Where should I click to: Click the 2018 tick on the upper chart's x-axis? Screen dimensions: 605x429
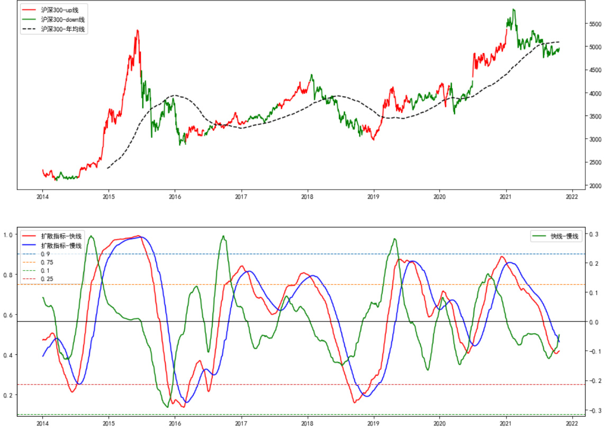point(307,196)
